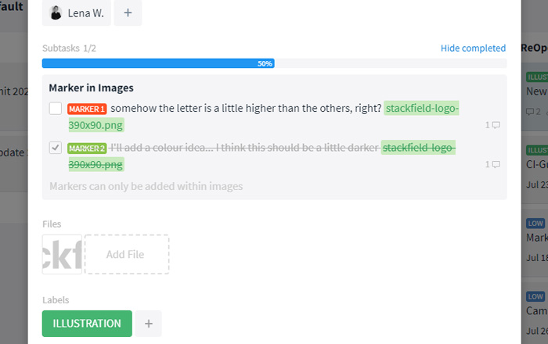Open struck-through stackfield-logo file link in Marker 2
The image size is (548, 344).
click(418, 148)
